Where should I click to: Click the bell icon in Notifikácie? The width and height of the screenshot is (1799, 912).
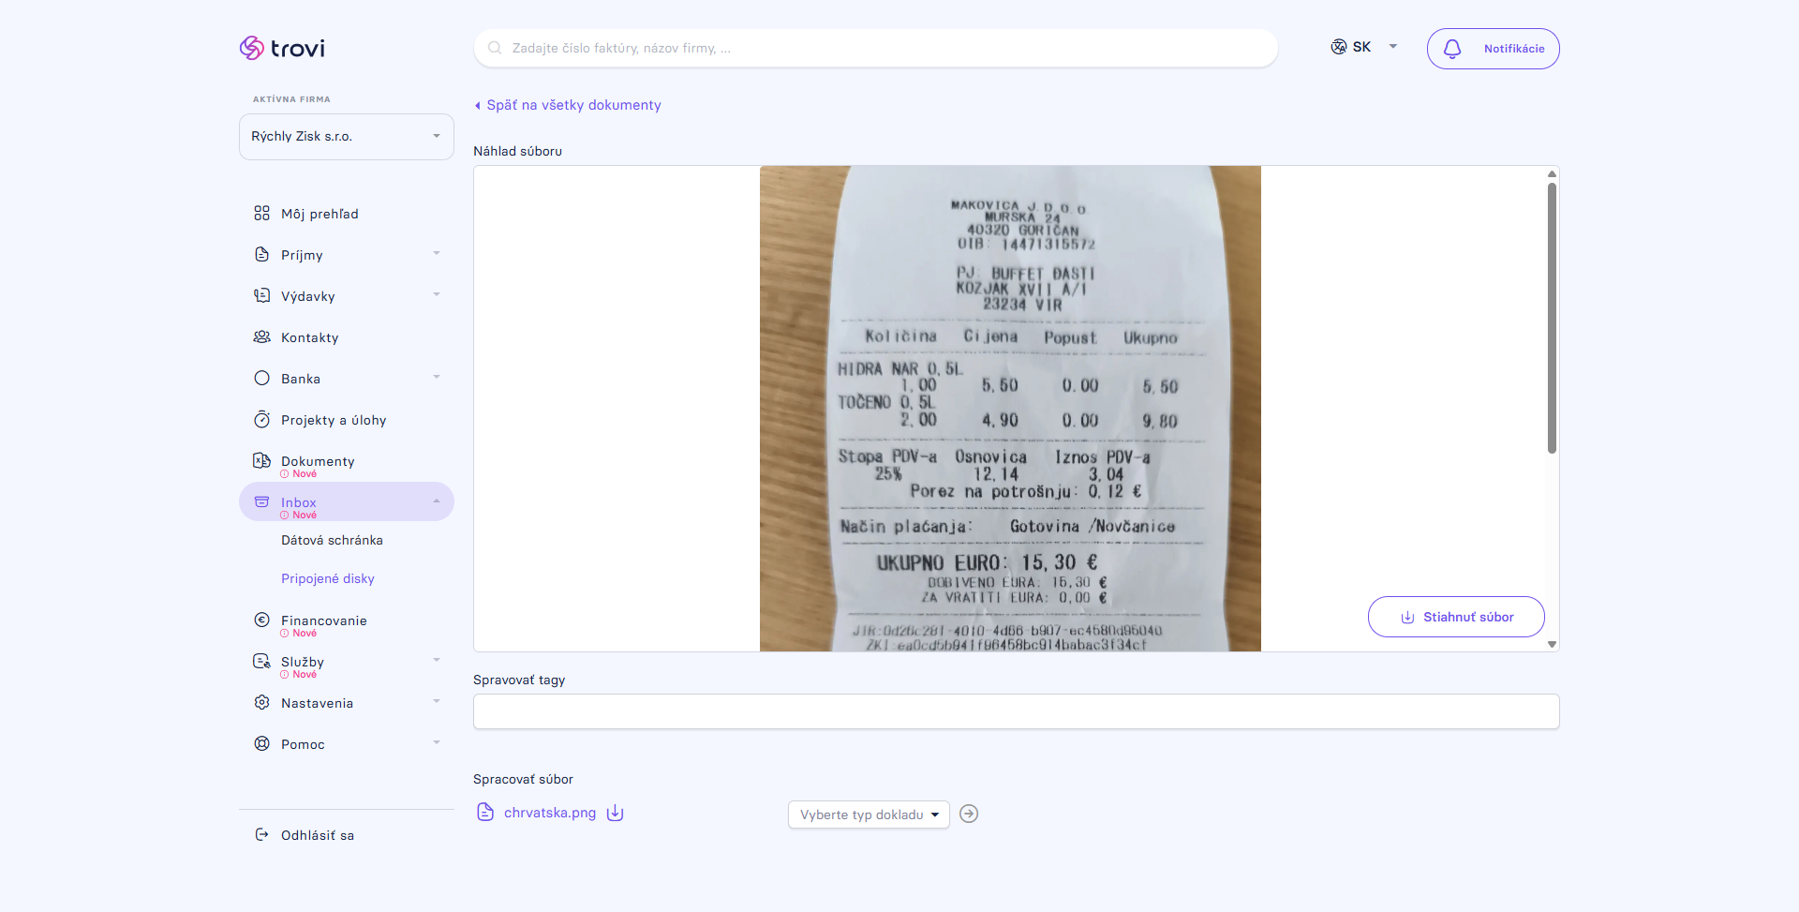click(1452, 49)
